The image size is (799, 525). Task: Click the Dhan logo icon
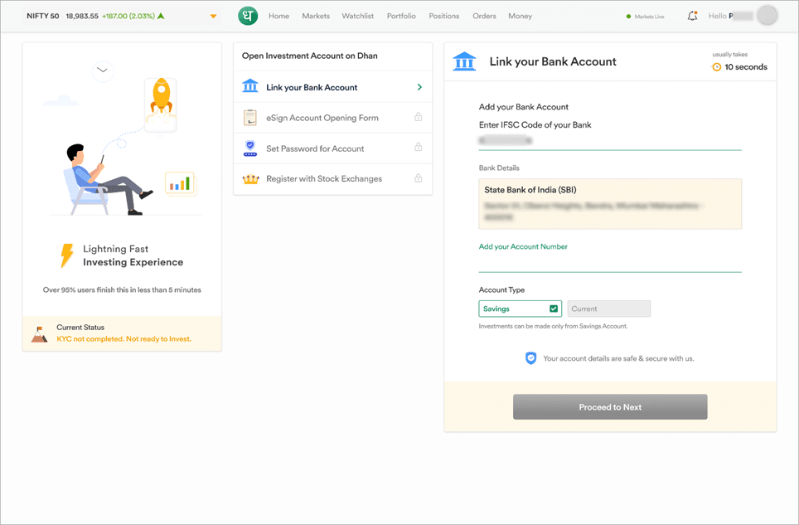(247, 16)
